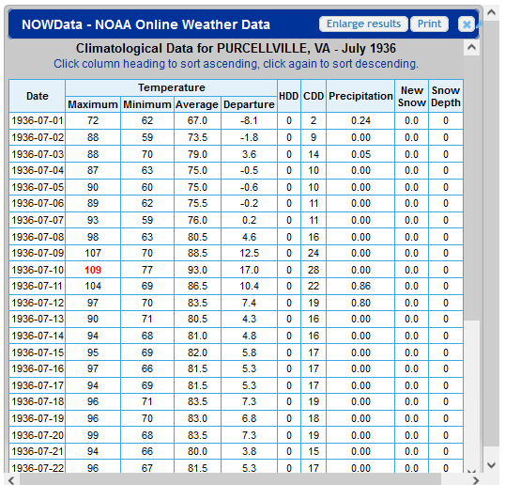505x485 pixels.
Task: Sort by the New Snow column
Action: (x=411, y=96)
